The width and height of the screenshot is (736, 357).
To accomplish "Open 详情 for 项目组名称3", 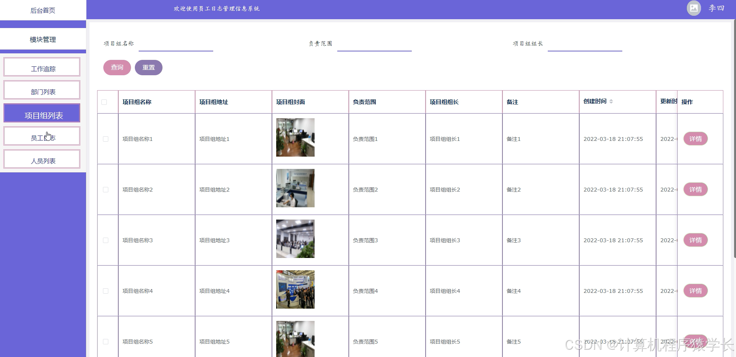I will click(x=696, y=240).
